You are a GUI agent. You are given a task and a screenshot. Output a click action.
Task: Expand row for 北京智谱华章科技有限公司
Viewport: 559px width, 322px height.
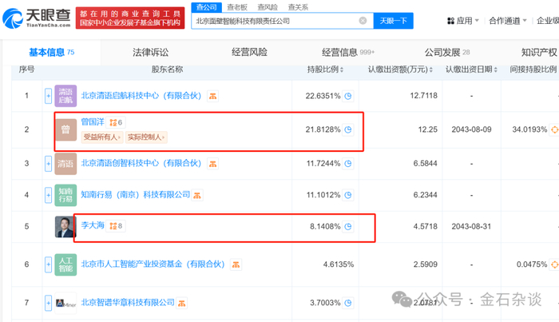coord(48,303)
